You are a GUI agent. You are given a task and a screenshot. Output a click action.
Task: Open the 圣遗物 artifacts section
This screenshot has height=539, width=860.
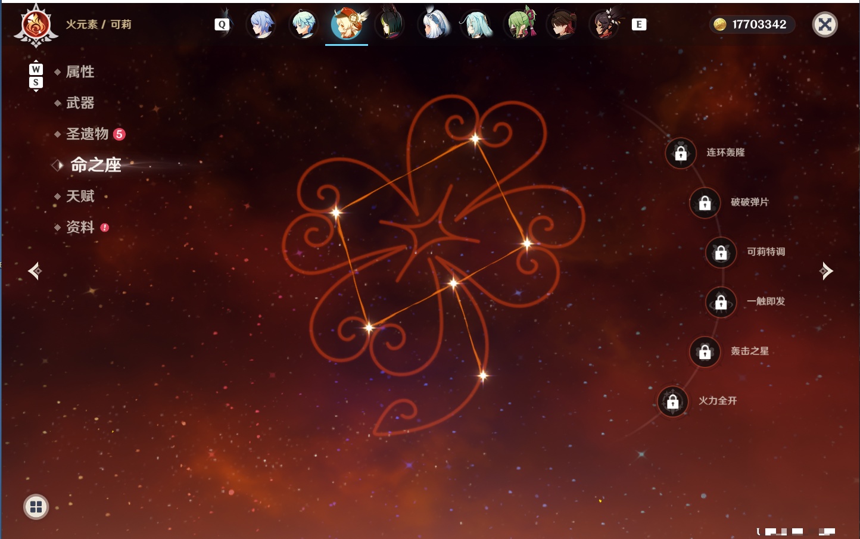[x=88, y=134]
